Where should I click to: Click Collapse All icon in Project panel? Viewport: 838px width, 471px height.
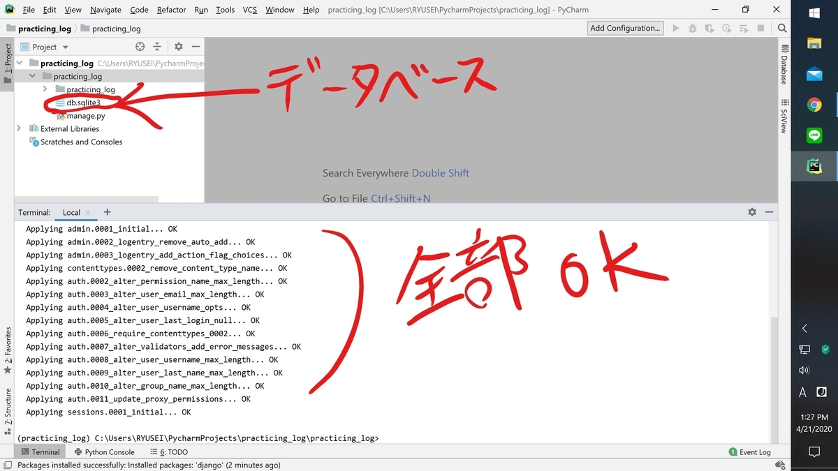[x=157, y=47]
